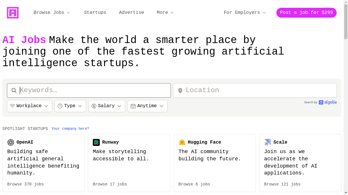Click the site logo in the header

(x=13, y=13)
